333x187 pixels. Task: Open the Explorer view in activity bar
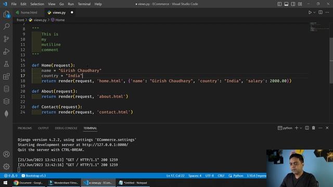click(6, 14)
